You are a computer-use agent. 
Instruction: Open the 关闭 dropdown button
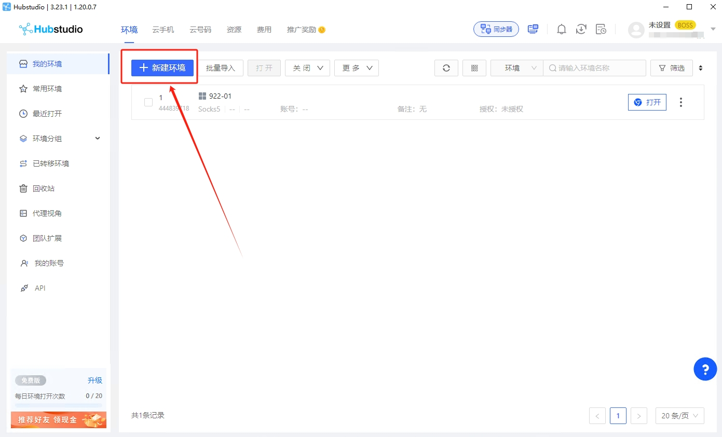pyautogui.click(x=307, y=68)
